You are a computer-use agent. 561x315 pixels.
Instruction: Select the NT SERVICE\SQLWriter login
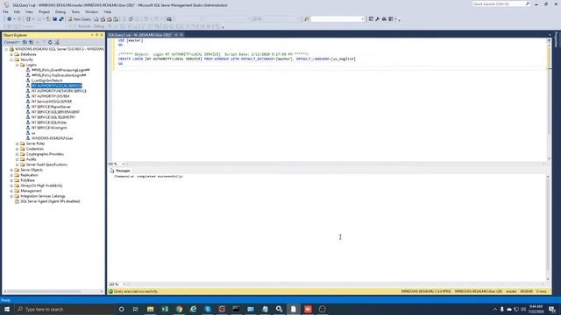click(x=49, y=122)
